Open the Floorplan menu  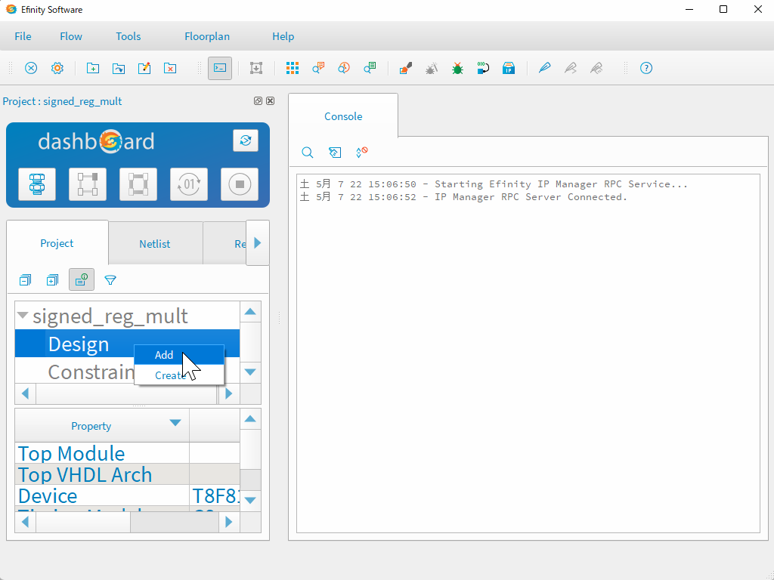[207, 36]
